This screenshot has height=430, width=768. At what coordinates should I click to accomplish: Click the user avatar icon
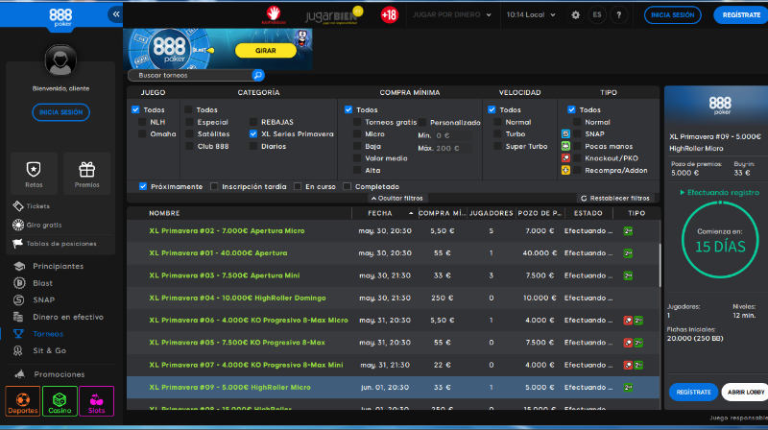pyautogui.click(x=60, y=60)
